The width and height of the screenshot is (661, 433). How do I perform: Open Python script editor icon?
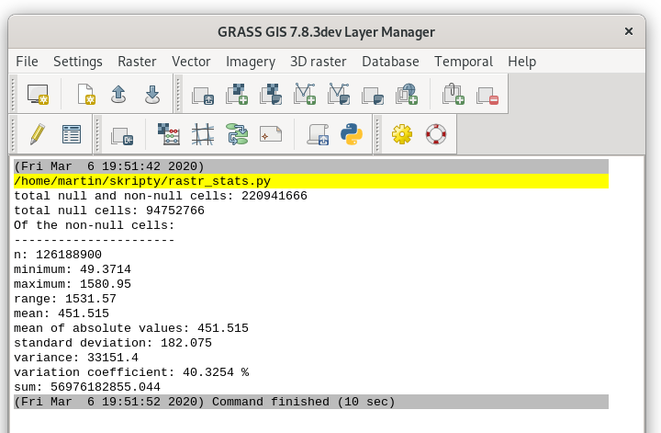pos(351,134)
